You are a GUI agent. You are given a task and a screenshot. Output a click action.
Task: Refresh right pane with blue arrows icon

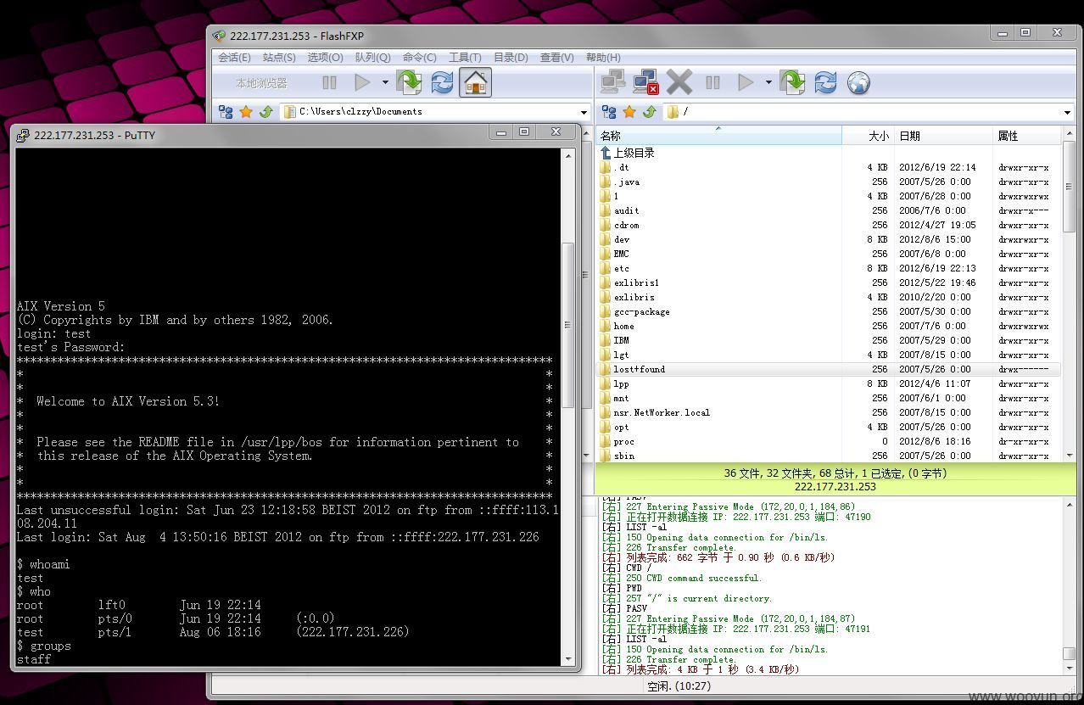tap(825, 82)
